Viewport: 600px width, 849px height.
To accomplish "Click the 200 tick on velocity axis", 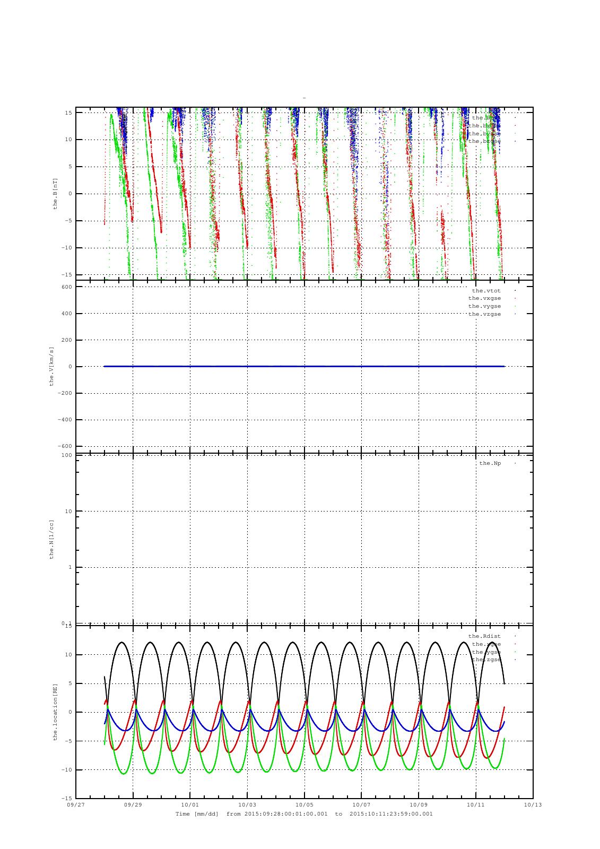I will 66,340.
